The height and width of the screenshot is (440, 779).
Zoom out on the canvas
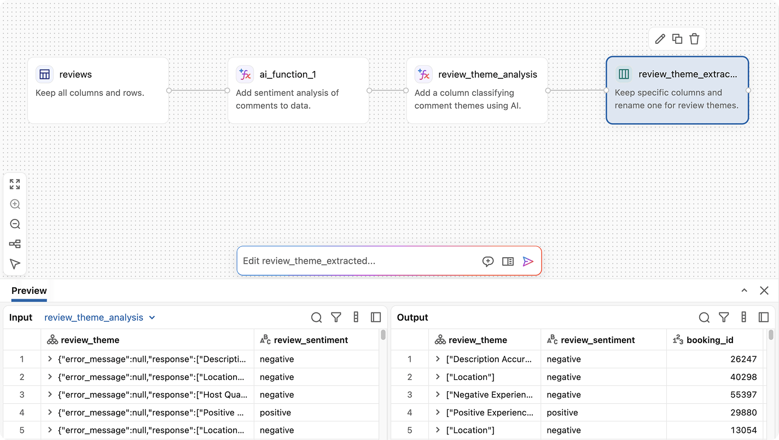15,224
